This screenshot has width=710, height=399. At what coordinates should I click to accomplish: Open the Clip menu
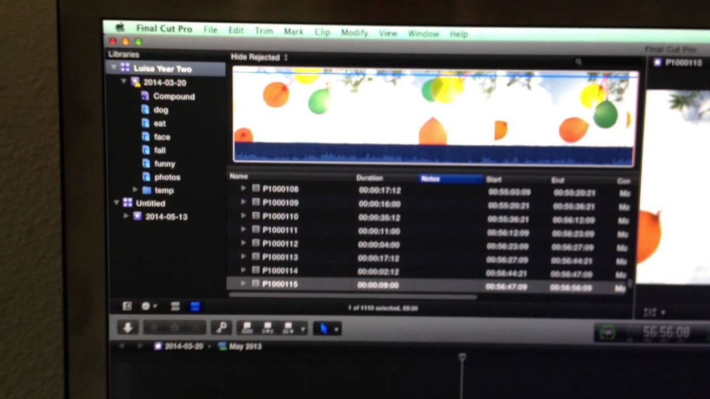(x=322, y=32)
